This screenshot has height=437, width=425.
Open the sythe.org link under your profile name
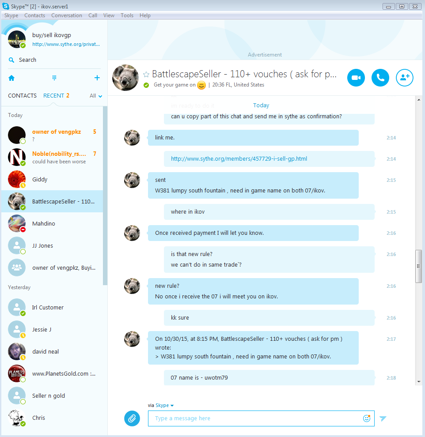point(66,44)
